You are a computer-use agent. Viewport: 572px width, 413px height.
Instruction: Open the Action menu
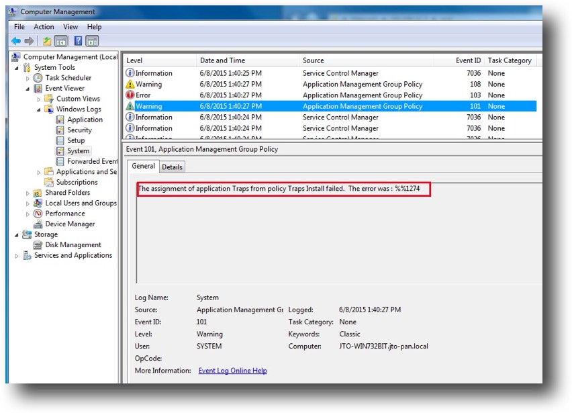[43, 26]
